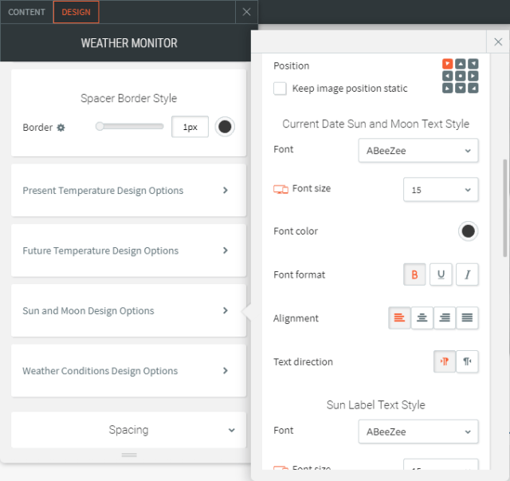This screenshot has height=481, width=510.
Task: Open the font size 15 dropdown
Action: [x=441, y=190]
